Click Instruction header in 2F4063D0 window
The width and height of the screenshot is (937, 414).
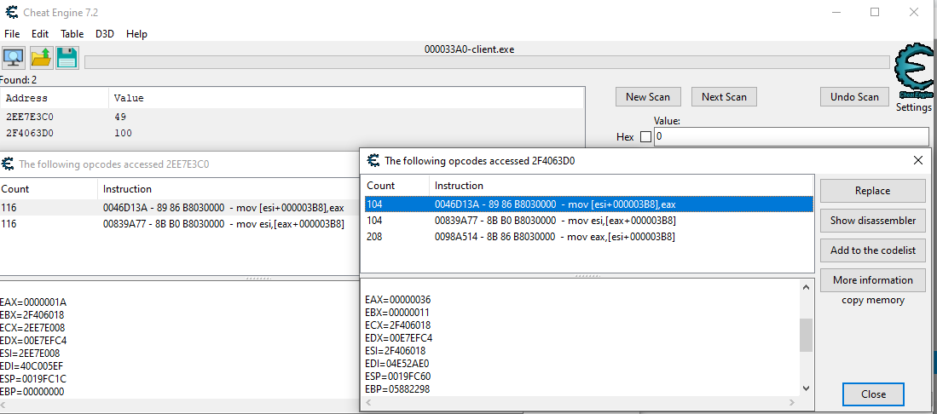coord(622,185)
